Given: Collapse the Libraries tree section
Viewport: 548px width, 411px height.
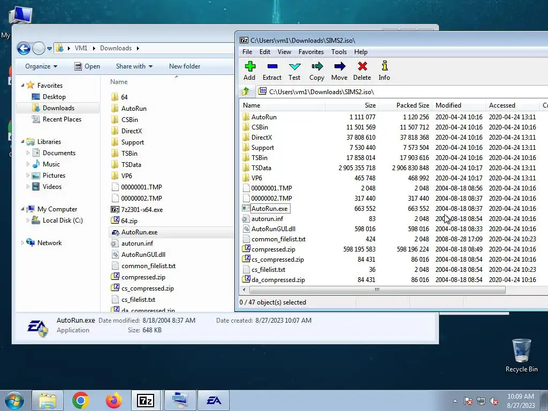Looking at the screenshot, I should click(x=22, y=141).
